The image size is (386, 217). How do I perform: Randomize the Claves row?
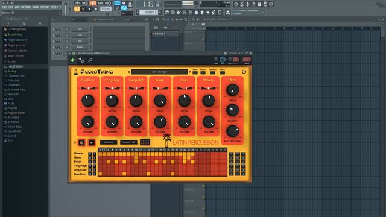pos(237,158)
